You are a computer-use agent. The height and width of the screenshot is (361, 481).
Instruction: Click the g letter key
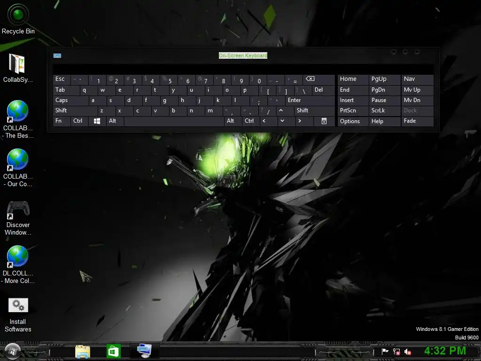pos(169,101)
